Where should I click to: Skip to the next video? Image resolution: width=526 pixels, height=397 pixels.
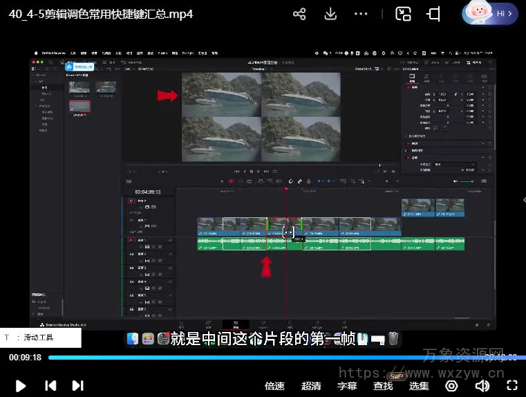(x=78, y=386)
